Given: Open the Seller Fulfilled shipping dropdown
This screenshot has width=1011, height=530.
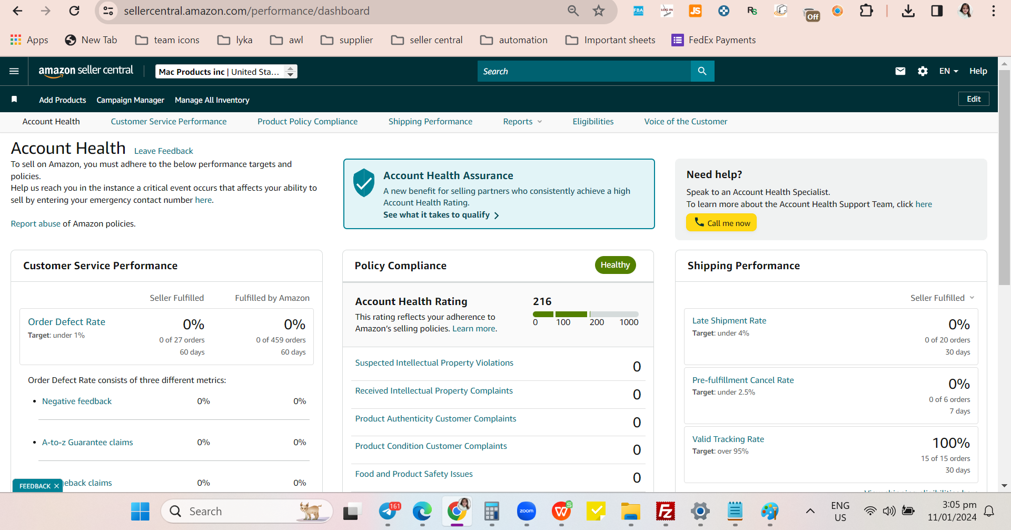Looking at the screenshot, I should [943, 298].
